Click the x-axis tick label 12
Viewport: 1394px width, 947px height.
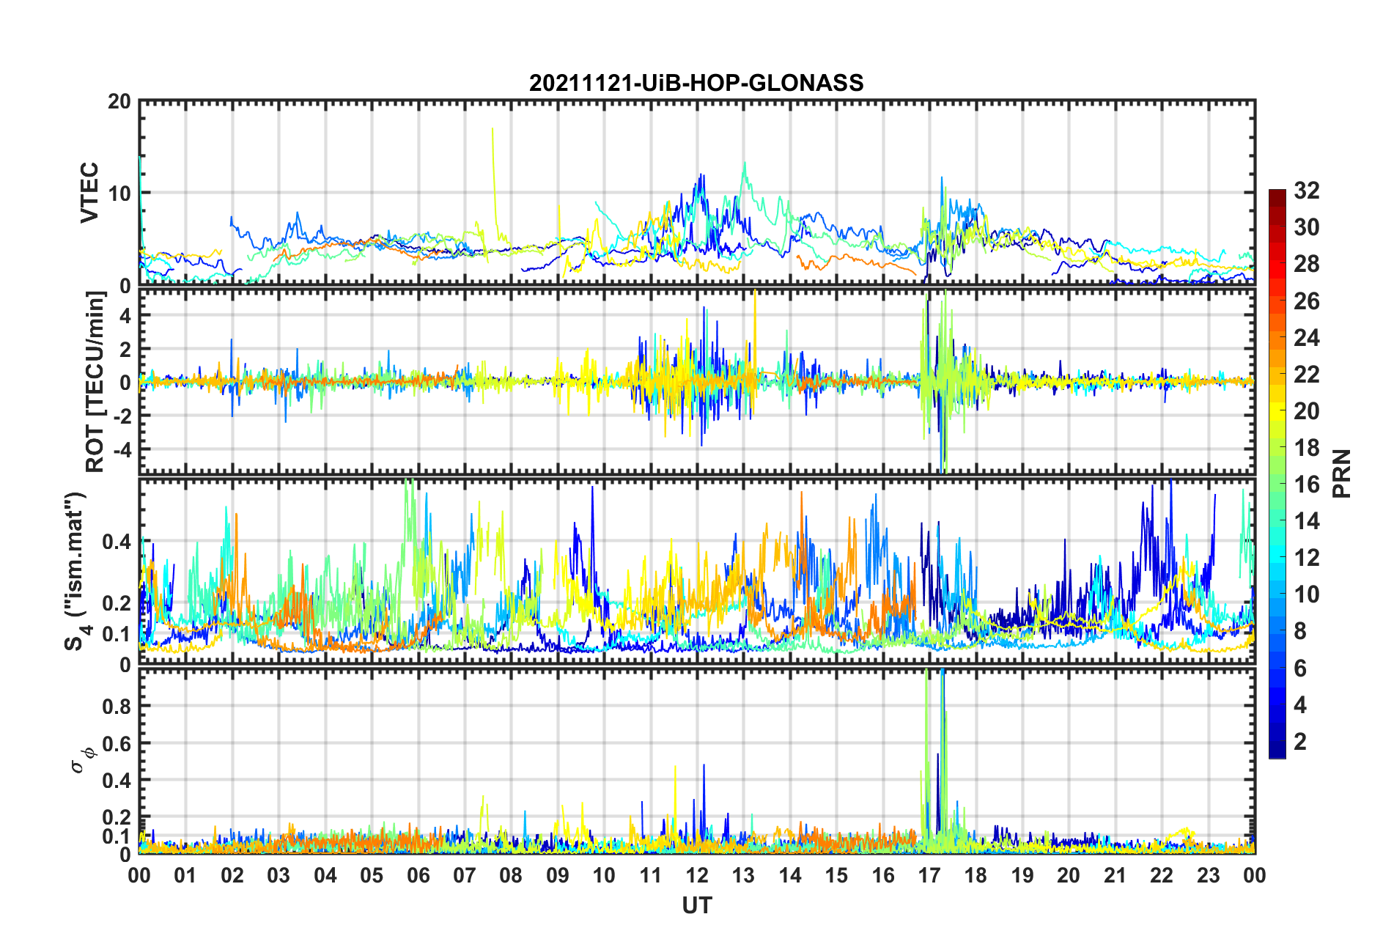(x=696, y=875)
